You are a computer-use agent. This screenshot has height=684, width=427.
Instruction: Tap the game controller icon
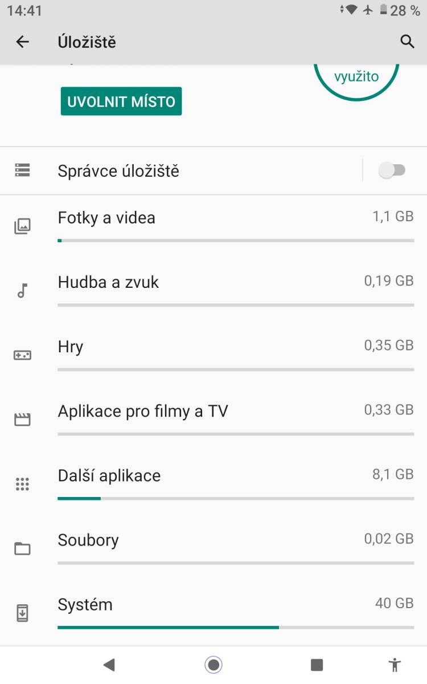click(x=22, y=355)
